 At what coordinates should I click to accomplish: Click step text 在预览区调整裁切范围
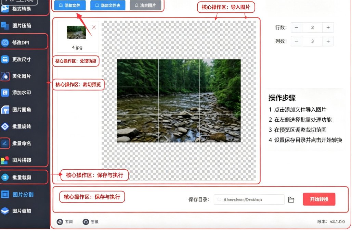[x=300, y=130]
